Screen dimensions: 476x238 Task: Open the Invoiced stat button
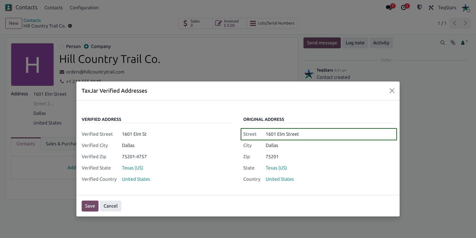pos(230,23)
